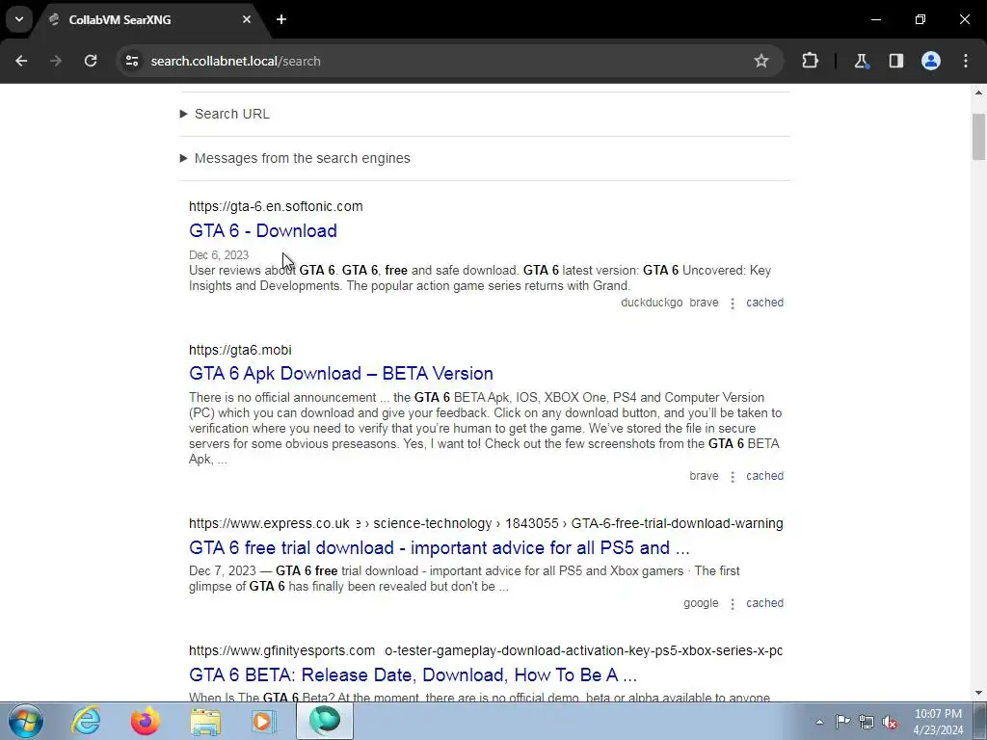Go back to the previous page
This screenshot has height=740, width=987.
tap(21, 61)
